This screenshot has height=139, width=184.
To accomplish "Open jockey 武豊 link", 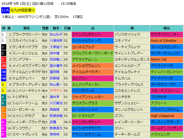I will click(x=53, y=122).
